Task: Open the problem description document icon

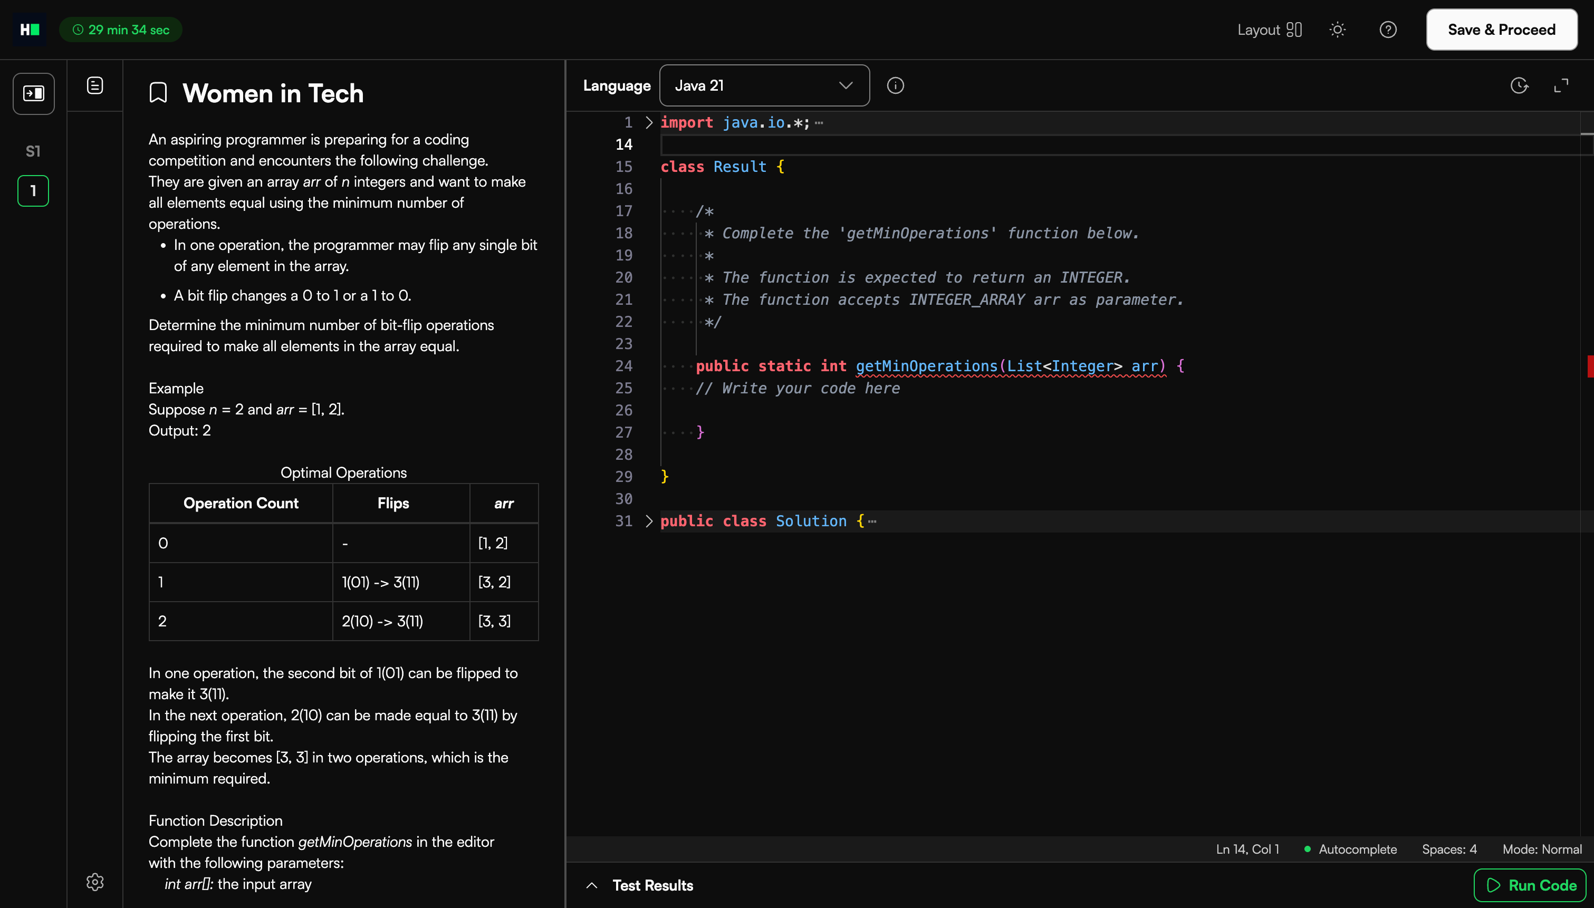Action: (95, 85)
